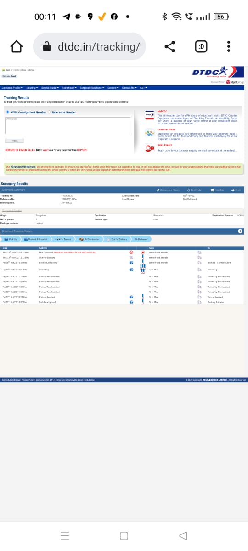Select the Pick Up status step
This screenshot has height=551, width=248.
click(11, 239)
